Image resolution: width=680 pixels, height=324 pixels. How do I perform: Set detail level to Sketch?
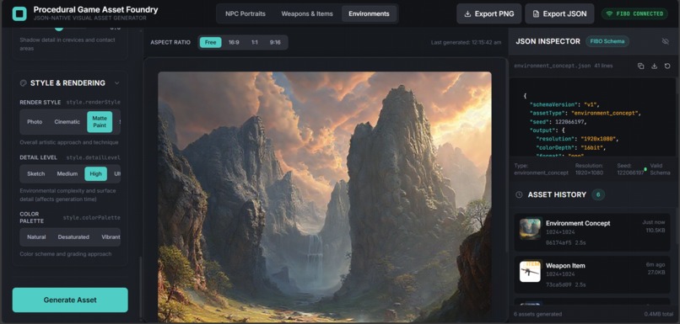pyautogui.click(x=36, y=174)
